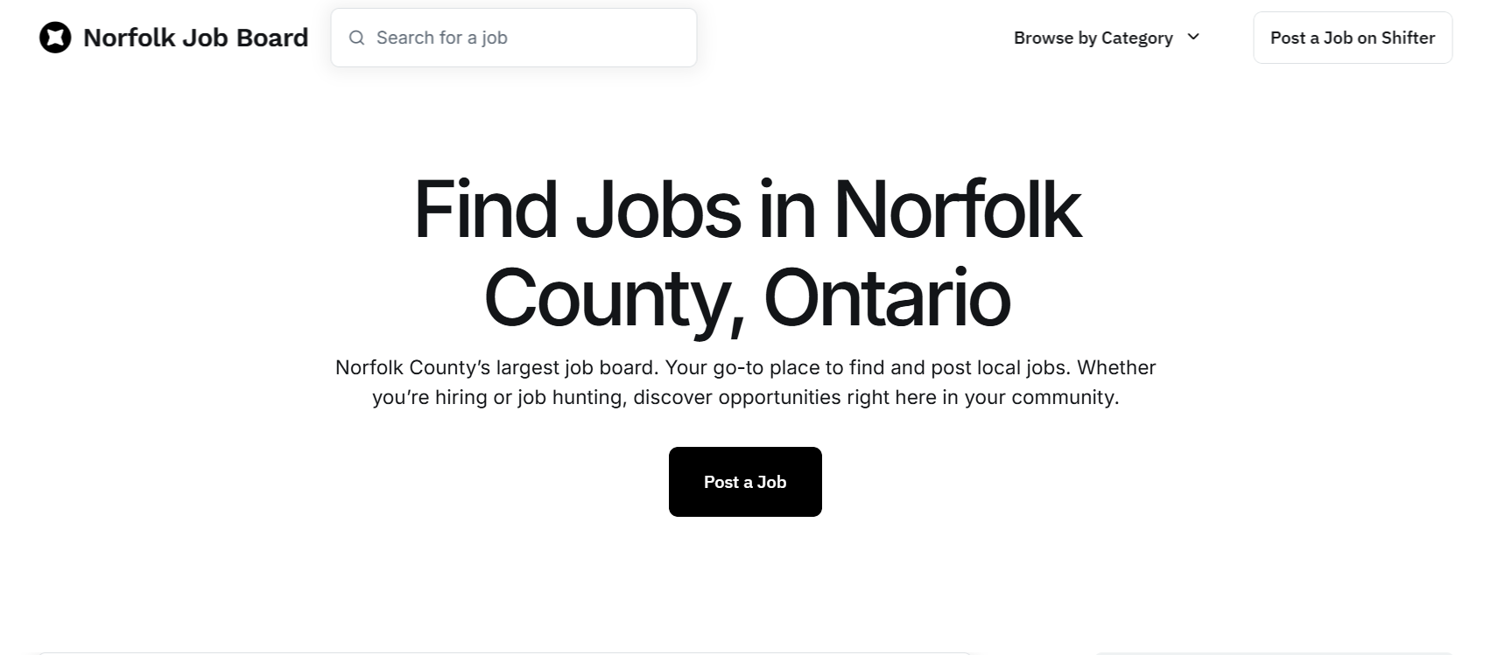
Task: Click the word Jobs in the headline
Action: click(658, 210)
